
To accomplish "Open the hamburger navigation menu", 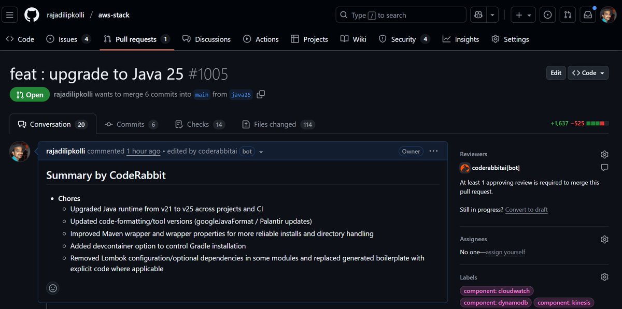I will 10,15.
